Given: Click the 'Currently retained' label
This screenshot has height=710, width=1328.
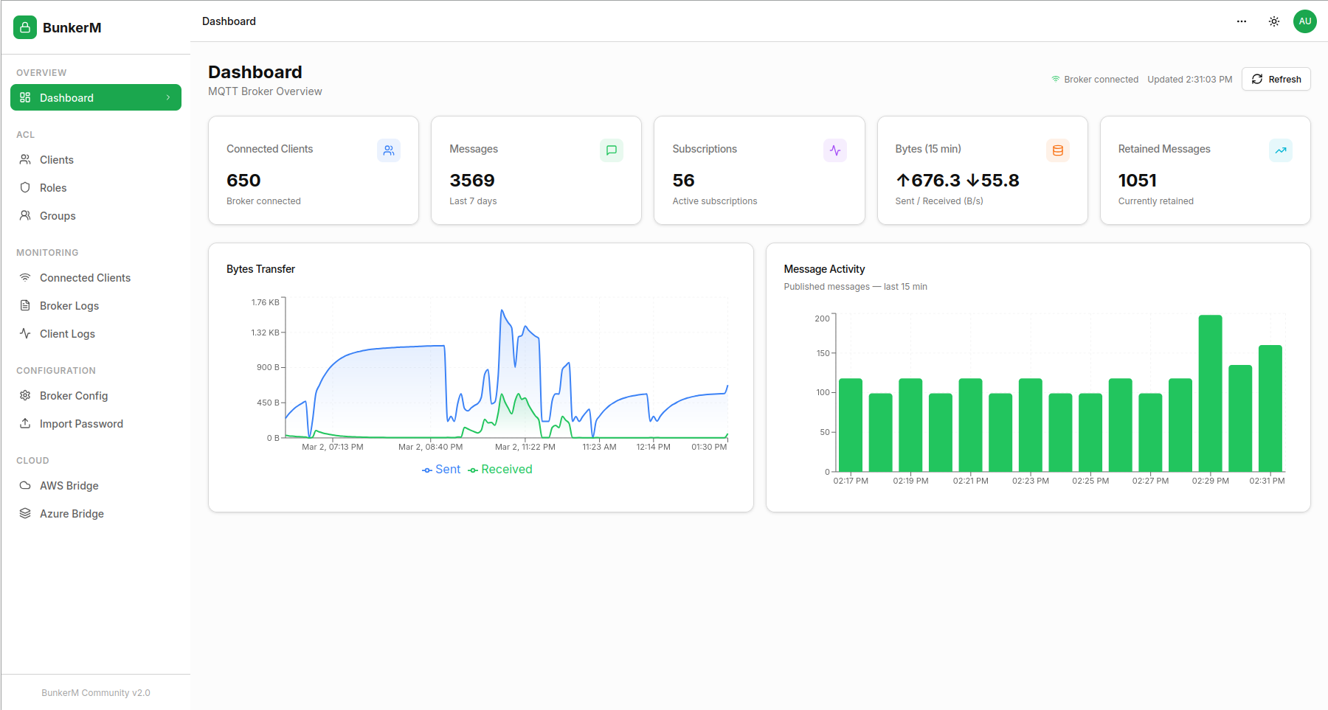Looking at the screenshot, I should point(1155,201).
